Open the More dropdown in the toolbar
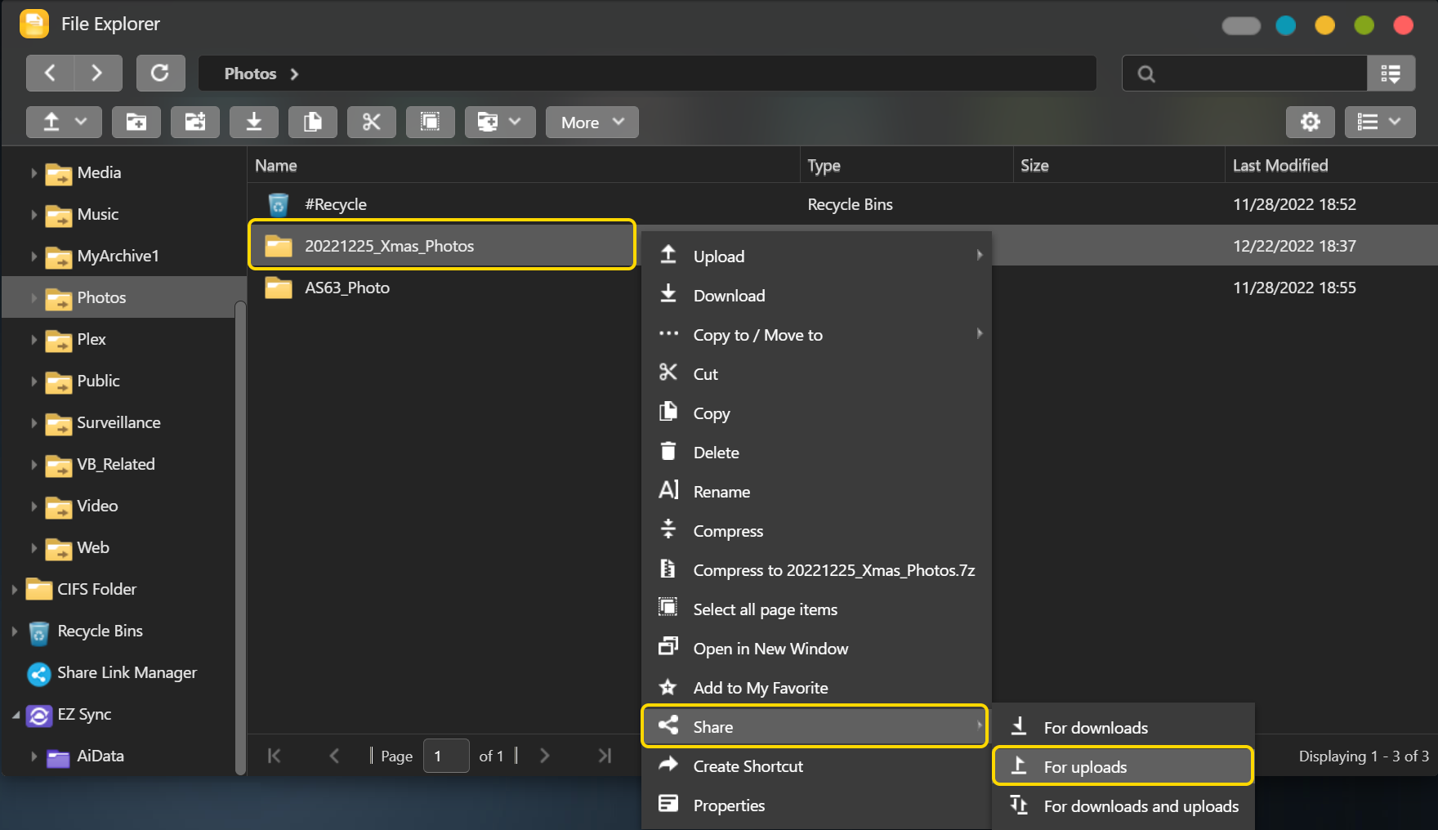The height and width of the screenshot is (830, 1438). click(592, 123)
